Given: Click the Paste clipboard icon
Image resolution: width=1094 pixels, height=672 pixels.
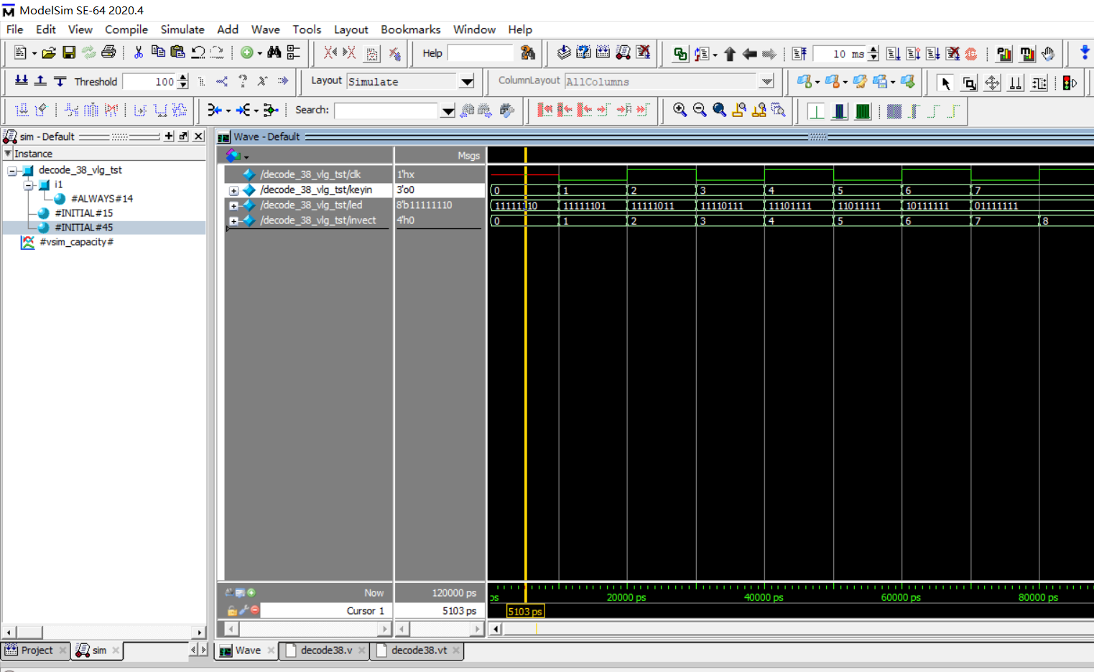Looking at the screenshot, I should pos(177,52).
